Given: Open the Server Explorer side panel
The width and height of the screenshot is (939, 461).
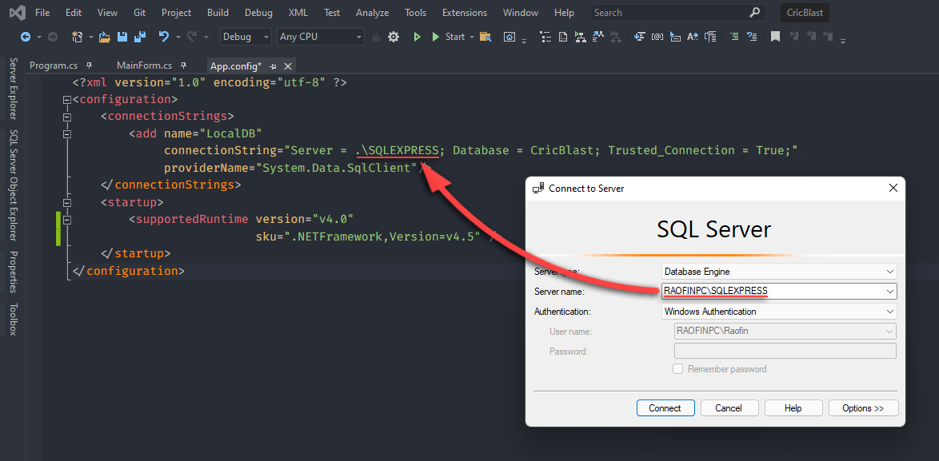Looking at the screenshot, I should [13, 89].
